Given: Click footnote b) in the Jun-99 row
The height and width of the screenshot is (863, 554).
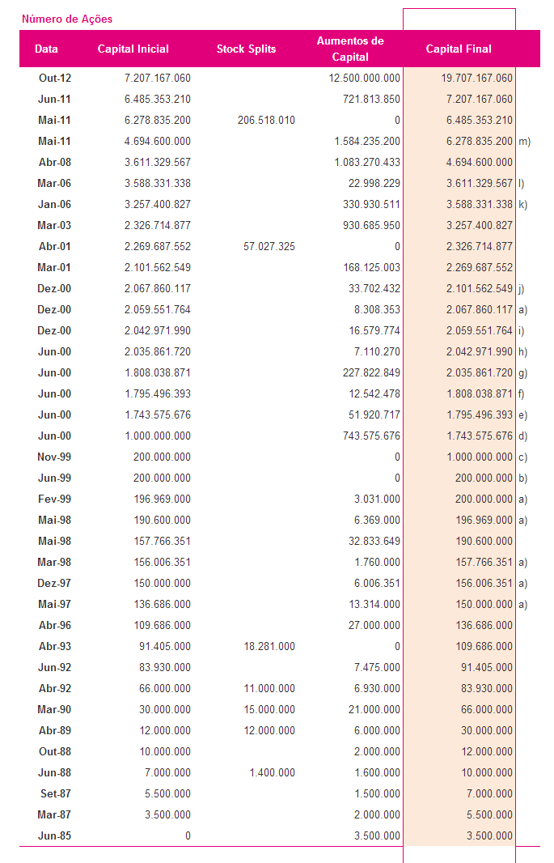Looking at the screenshot, I should click(x=522, y=478).
